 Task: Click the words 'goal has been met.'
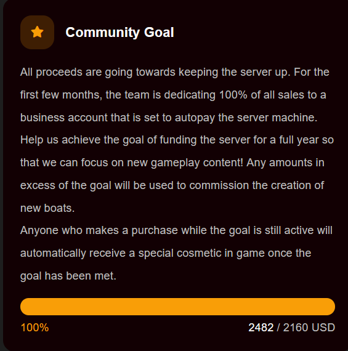[68, 276]
